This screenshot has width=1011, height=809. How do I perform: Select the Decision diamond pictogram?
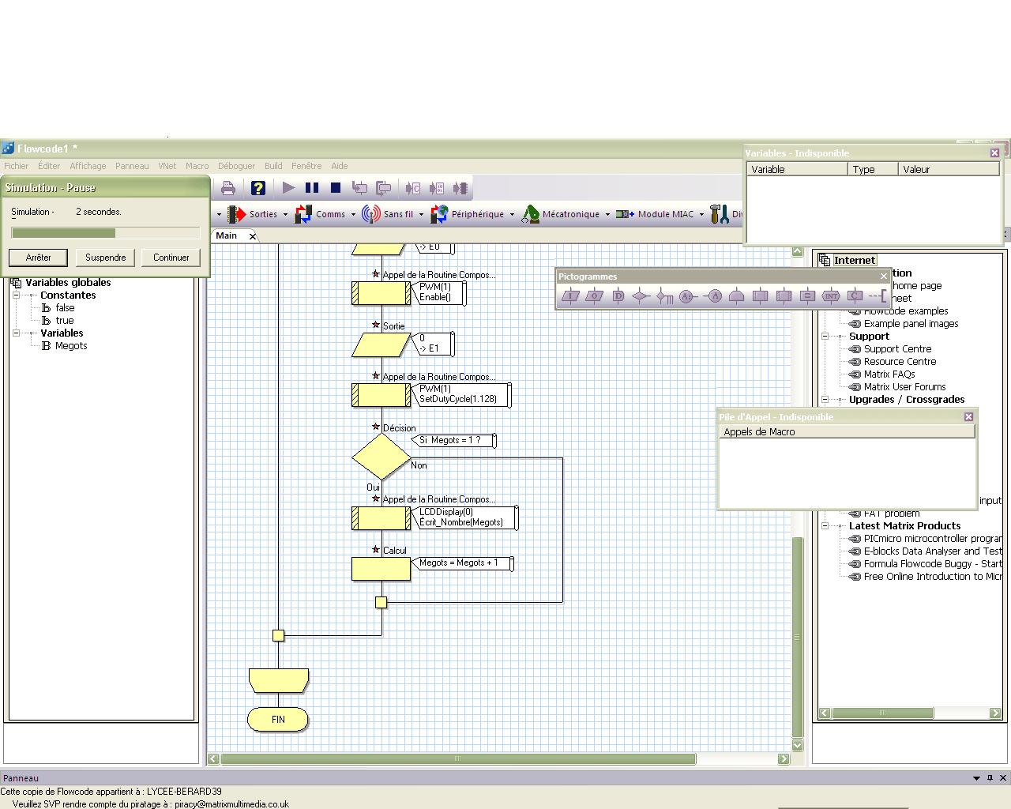[641, 296]
